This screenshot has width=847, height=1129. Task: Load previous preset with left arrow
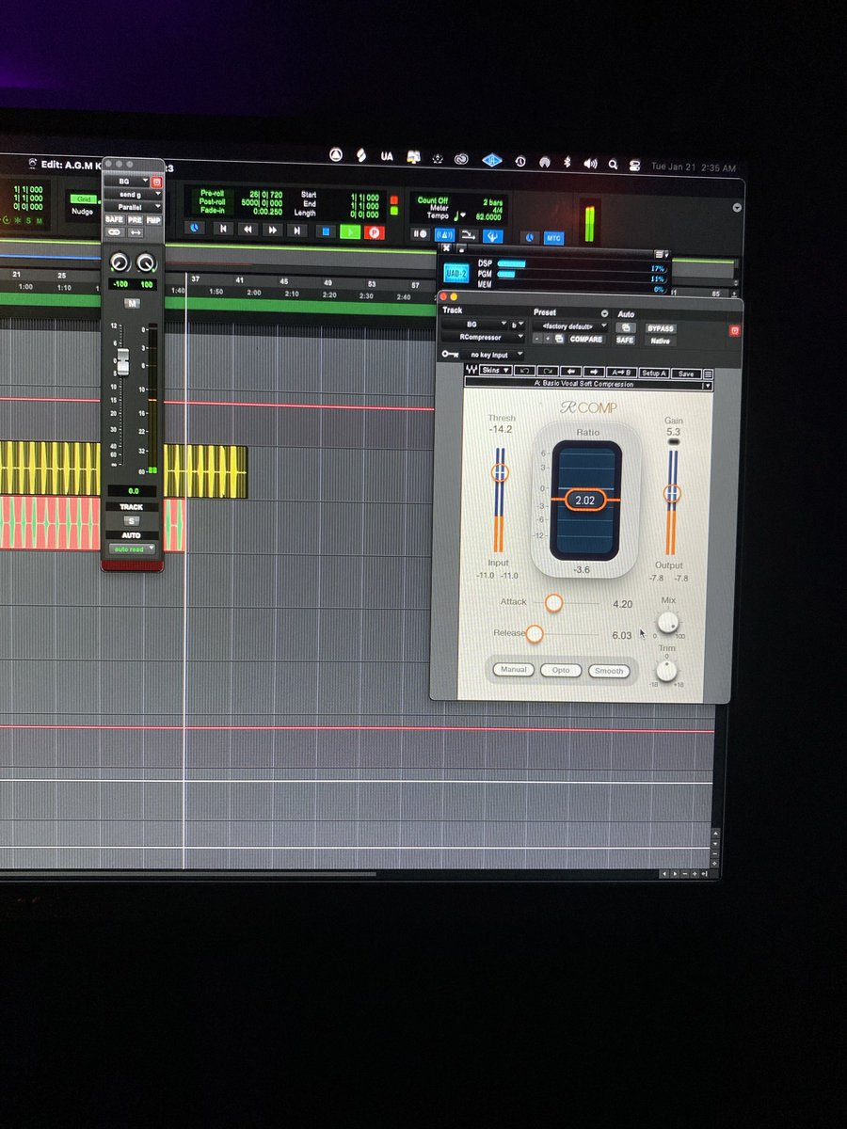click(x=570, y=372)
